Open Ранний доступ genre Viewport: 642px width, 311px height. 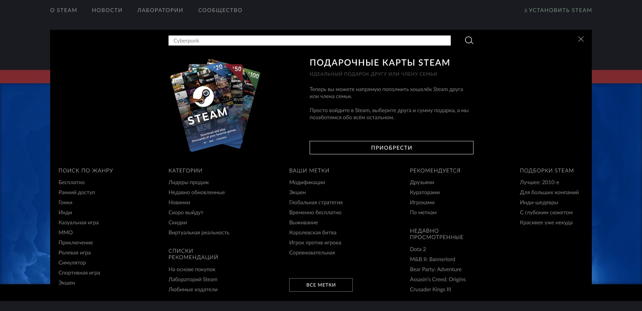(77, 192)
